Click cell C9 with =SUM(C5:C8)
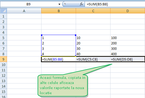The height and width of the screenshot is (98, 145). [93, 59]
